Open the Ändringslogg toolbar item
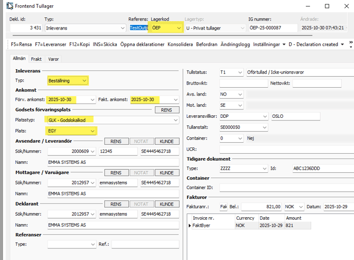The width and height of the screenshot is (354, 260). click(x=234, y=44)
